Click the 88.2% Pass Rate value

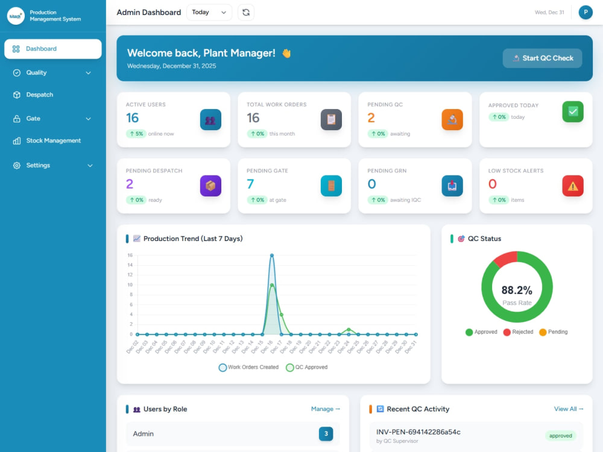click(517, 290)
